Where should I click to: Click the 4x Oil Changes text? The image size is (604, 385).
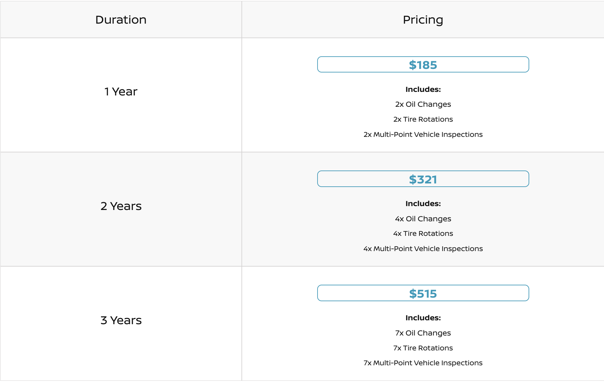point(423,219)
